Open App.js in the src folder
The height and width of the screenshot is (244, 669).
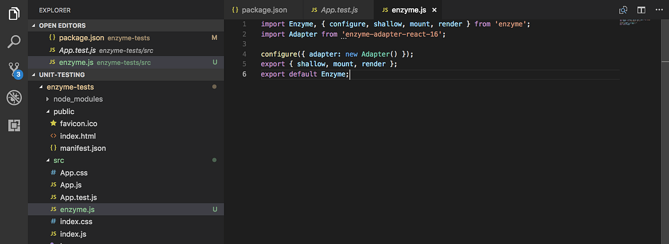point(126,185)
